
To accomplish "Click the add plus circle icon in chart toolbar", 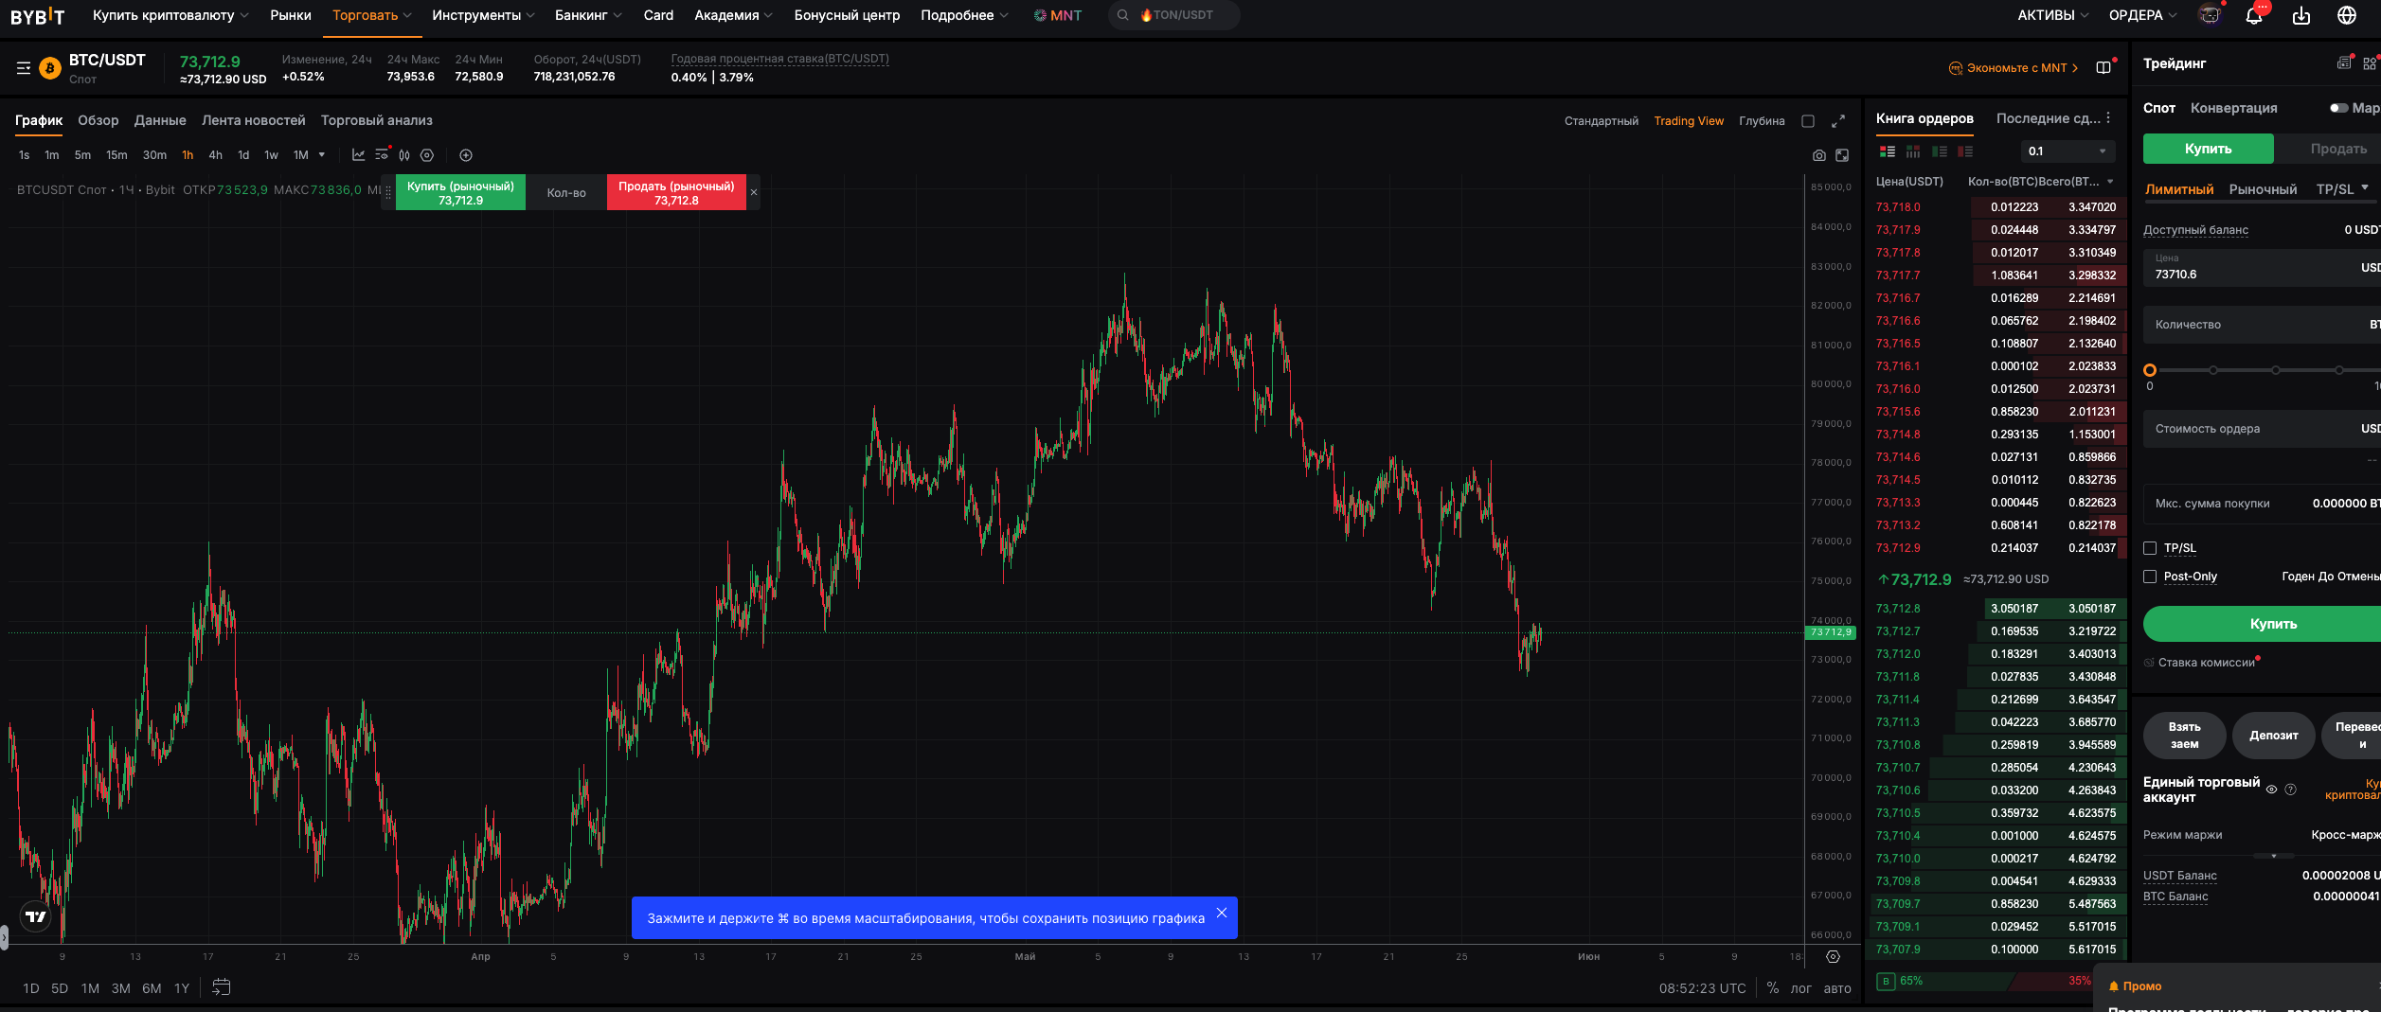I will point(466,155).
